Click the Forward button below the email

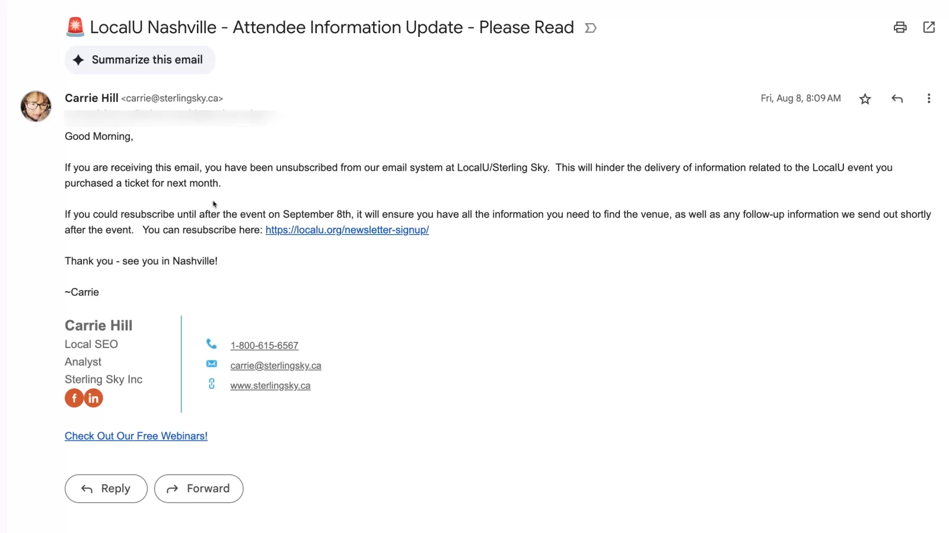(x=199, y=489)
